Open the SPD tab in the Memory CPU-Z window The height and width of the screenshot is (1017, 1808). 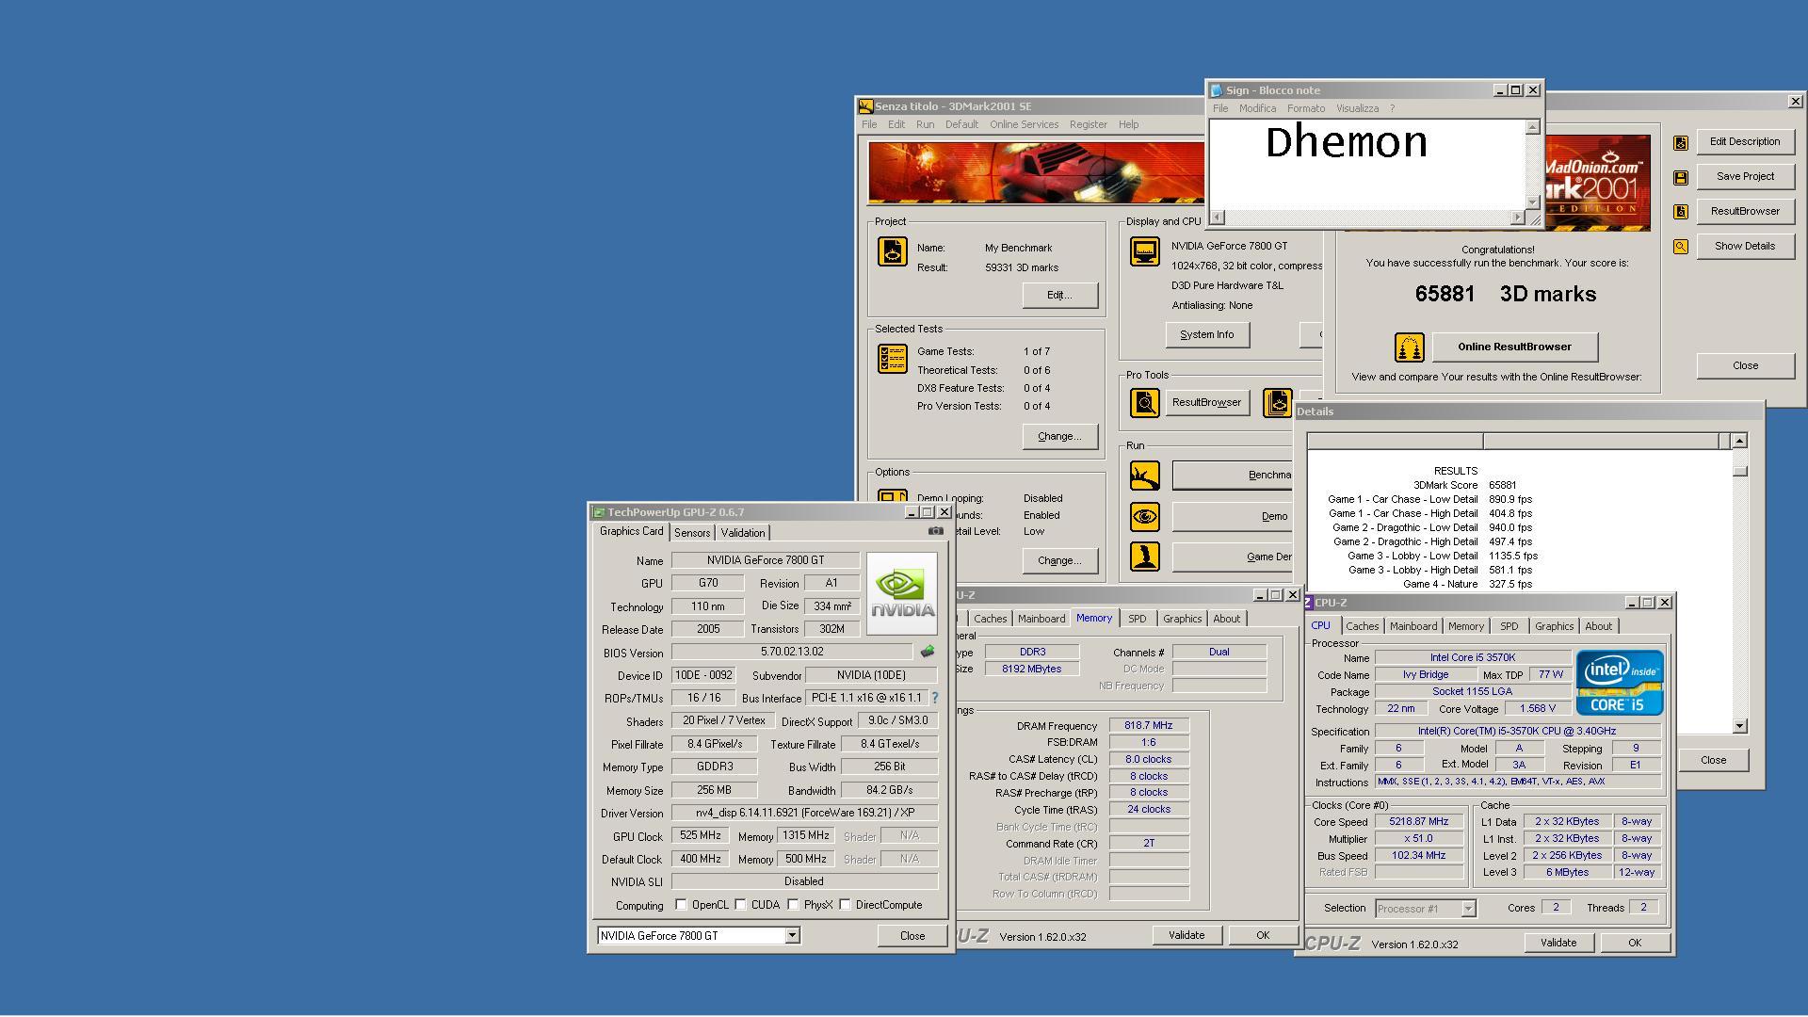point(1138,619)
